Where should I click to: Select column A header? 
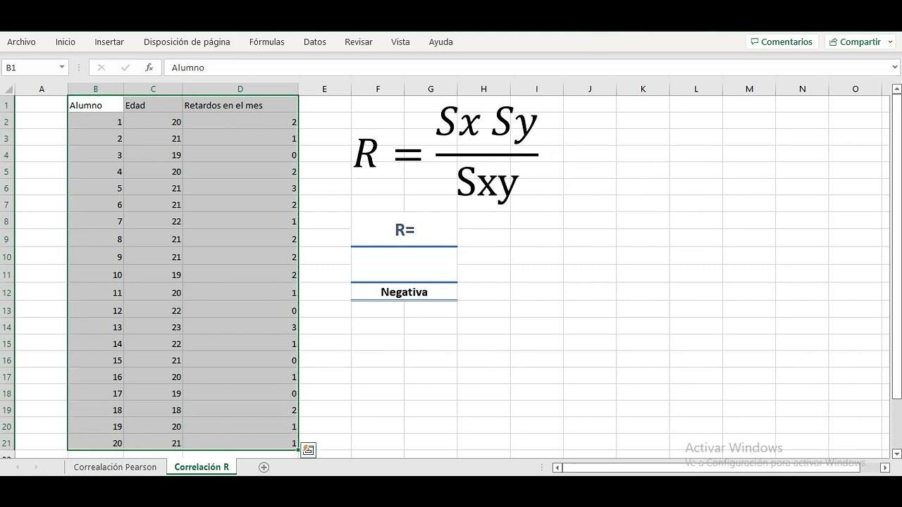[x=42, y=89]
